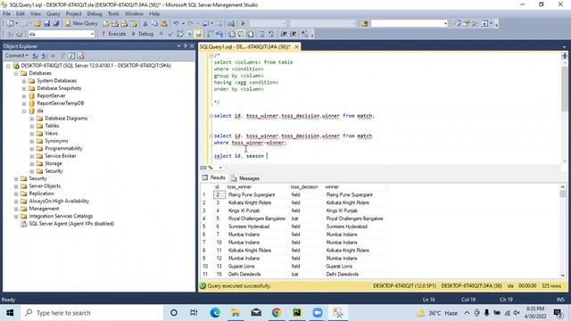The image size is (571, 321).
Task: Click Uncomment selected lines icon
Action: pos(271,34)
